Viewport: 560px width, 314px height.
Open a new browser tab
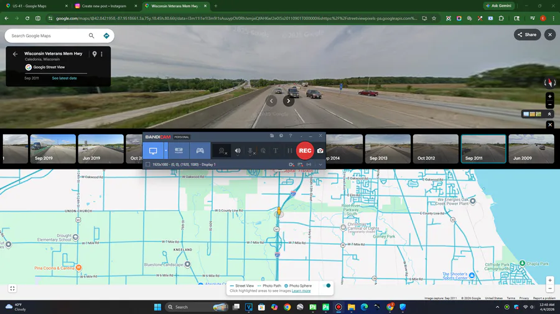pos(216,6)
